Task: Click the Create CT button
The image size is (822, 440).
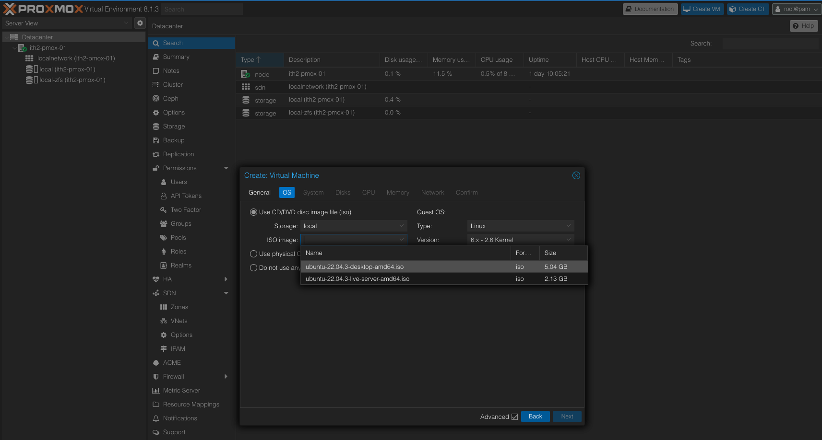Action: 748,9
